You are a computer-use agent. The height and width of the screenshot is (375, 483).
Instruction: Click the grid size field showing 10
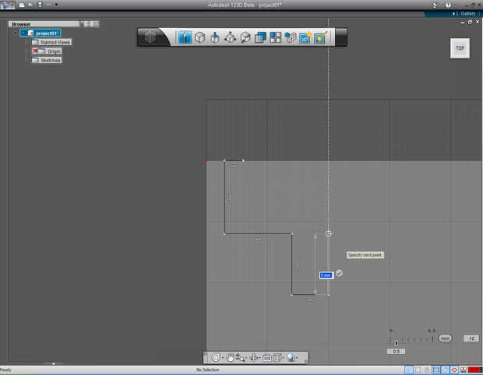471,338
